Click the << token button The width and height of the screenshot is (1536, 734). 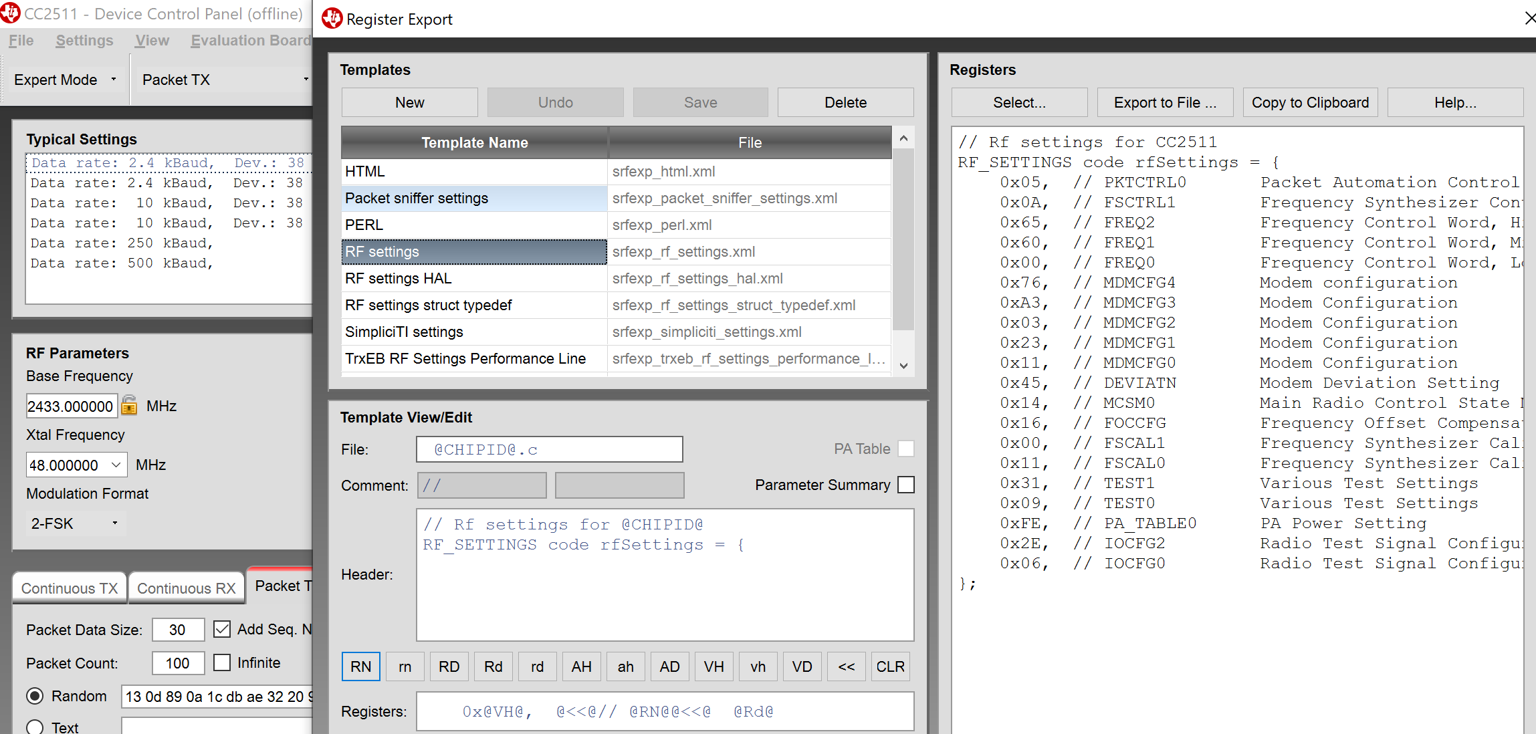click(847, 666)
